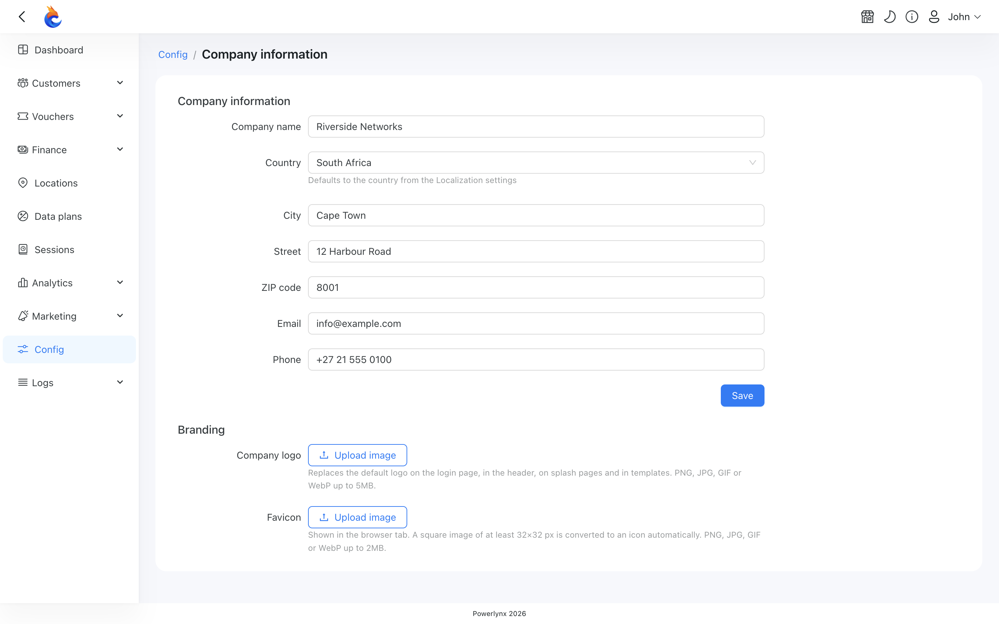Click the Data plans gauge icon
Image resolution: width=999 pixels, height=624 pixels.
23,216
